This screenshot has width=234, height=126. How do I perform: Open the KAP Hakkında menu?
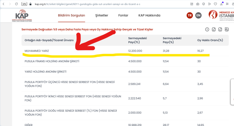(149, 15)
